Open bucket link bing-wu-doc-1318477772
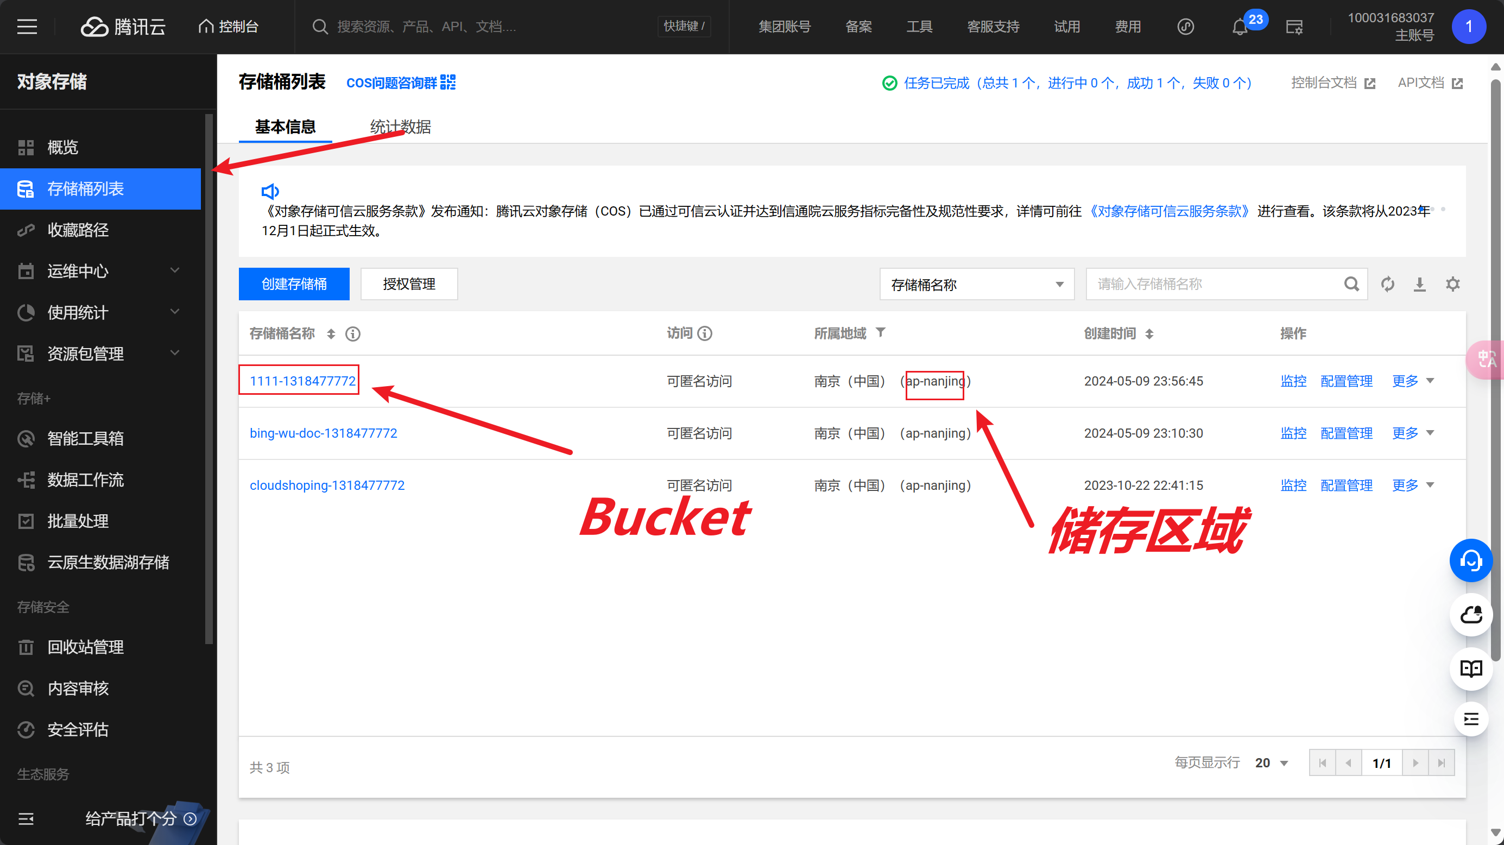1504x845 pixels. (x=323, y=433)
